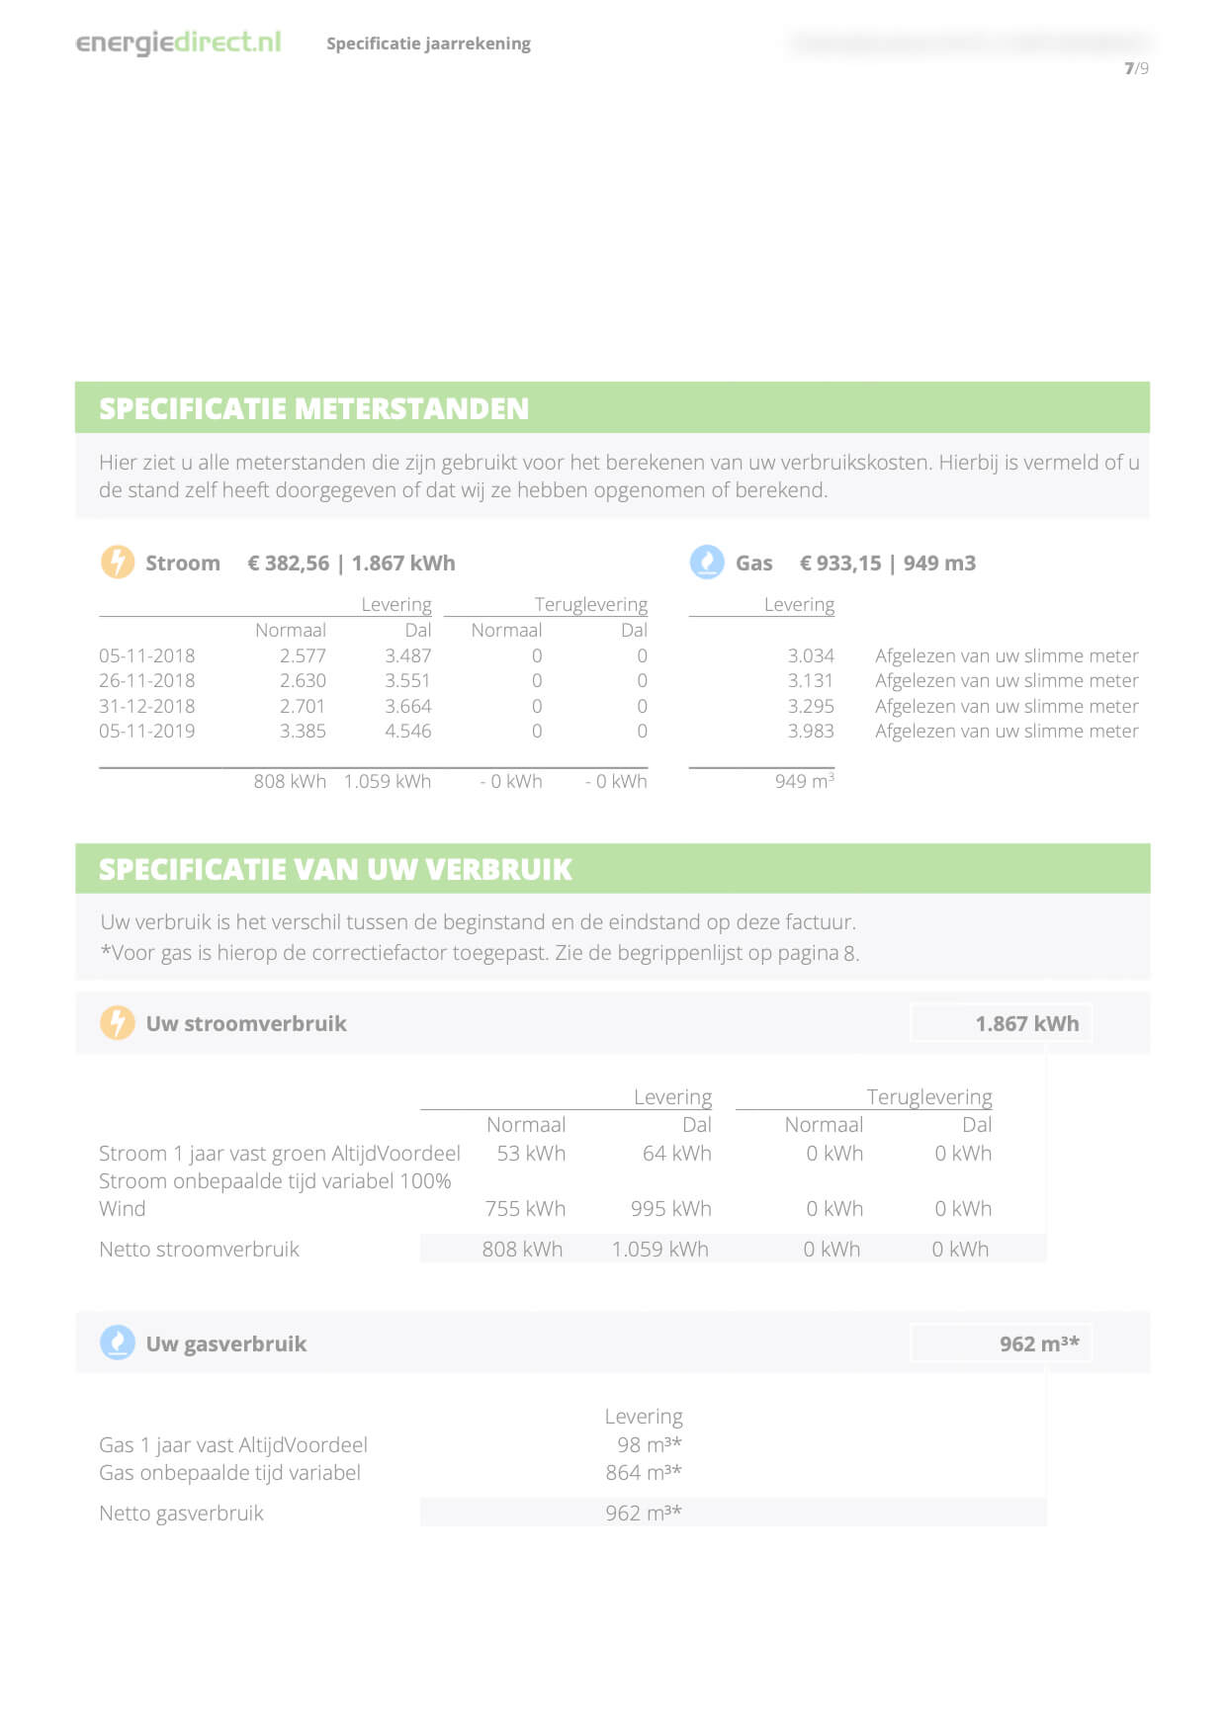The width and height of the screenshot is (1226, 1733).
Task: Click the 7/9 page number indicator
Action: (1136, 68)
